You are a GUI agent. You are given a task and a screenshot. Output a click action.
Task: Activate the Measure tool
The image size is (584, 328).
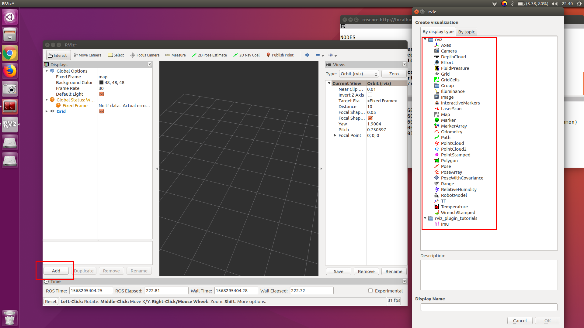pos(176,55)
